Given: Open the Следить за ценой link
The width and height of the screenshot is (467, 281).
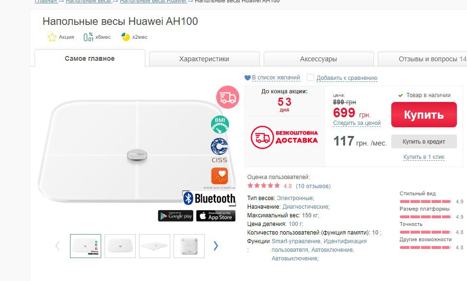Looking at the screenshot, I should tap(357, 123).
